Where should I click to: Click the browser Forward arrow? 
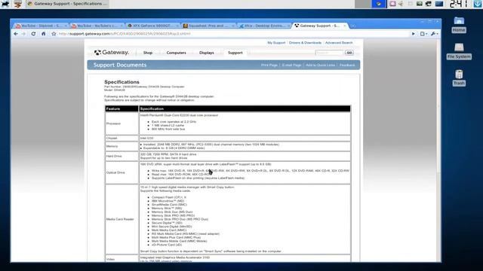click(24, 34)
